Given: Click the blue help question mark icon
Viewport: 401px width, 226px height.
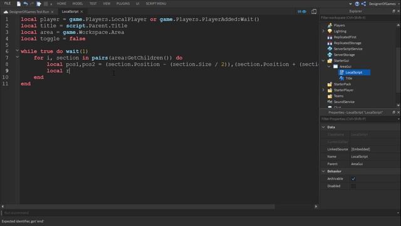Looking at the screenshot, I should pos(357,4).
